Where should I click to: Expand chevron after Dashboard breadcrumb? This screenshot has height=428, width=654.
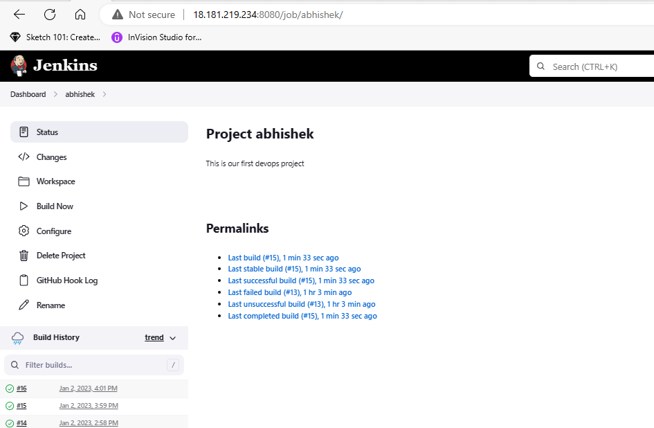tap(55, 94)
